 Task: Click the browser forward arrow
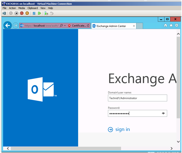(x=15, y=26)
